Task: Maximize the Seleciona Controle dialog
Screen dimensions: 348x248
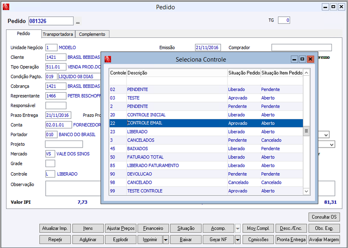Action: [x=302, y=59]
